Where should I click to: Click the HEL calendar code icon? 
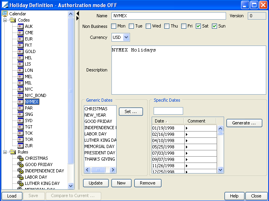pos(20,58)
